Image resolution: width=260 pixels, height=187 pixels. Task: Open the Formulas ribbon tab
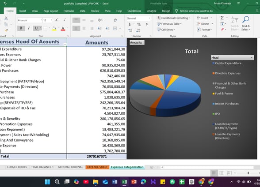click(69, 11)
